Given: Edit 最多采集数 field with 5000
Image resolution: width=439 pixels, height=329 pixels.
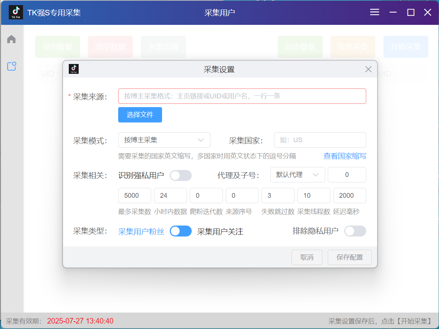Looking at the screenshot, I should pos(135,196).
